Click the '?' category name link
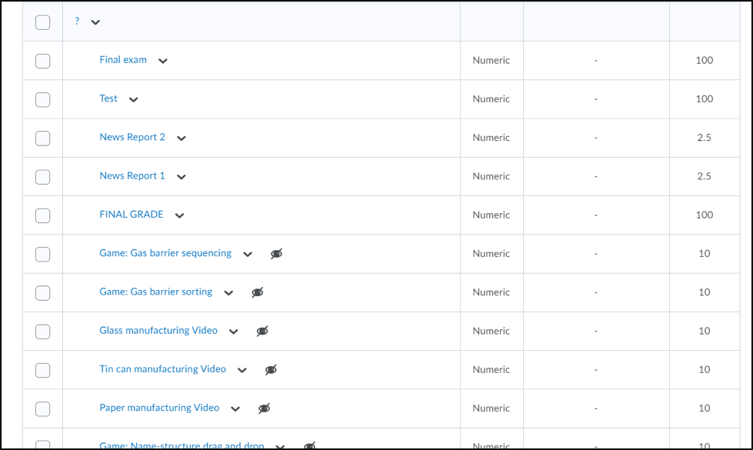 point(77,22)
